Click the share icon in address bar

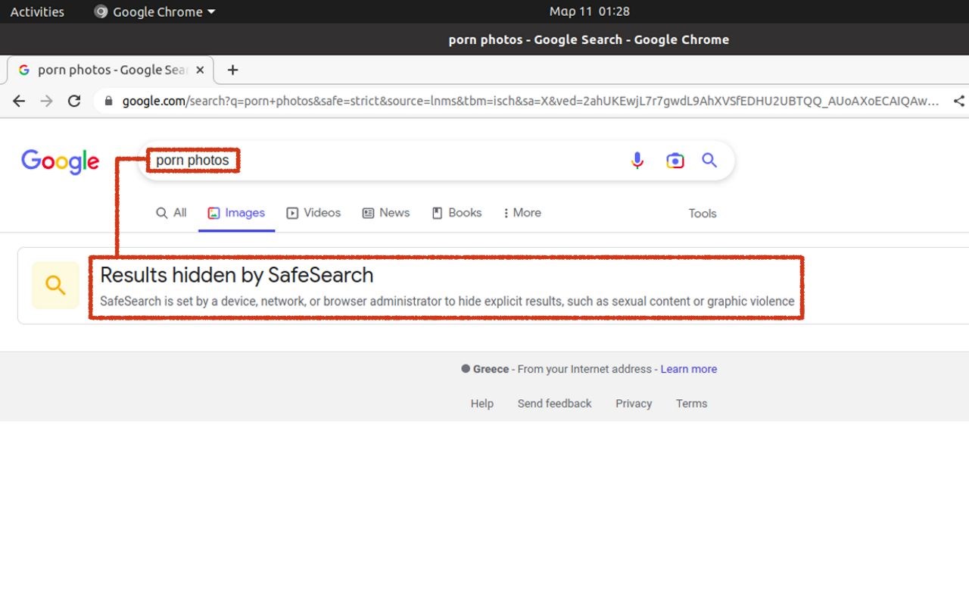(x=959, y=101)
